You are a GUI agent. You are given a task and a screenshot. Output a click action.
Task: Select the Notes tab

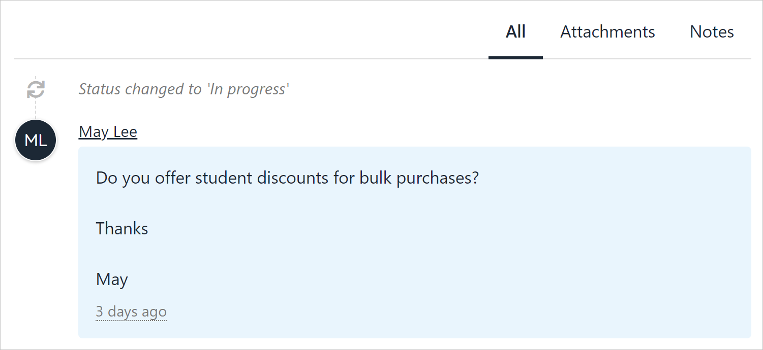[x=712, y=32]
